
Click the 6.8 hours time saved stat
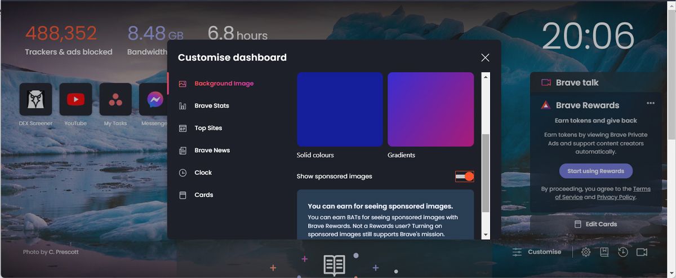click(x=237, y=33)
